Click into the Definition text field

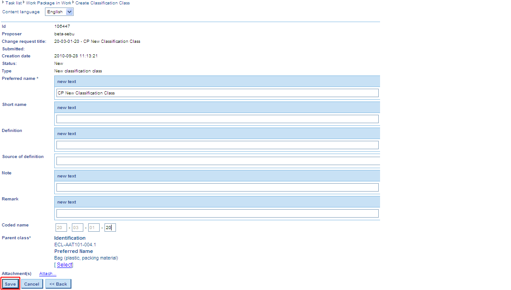coord(217,145)
